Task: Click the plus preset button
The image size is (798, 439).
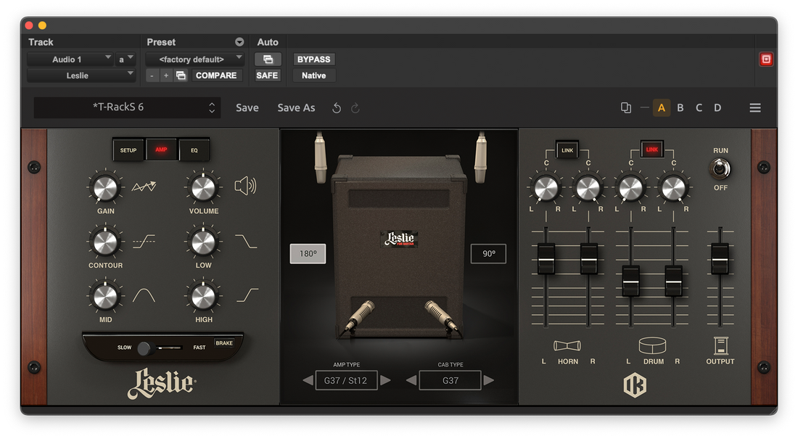Action: (166, 75)
